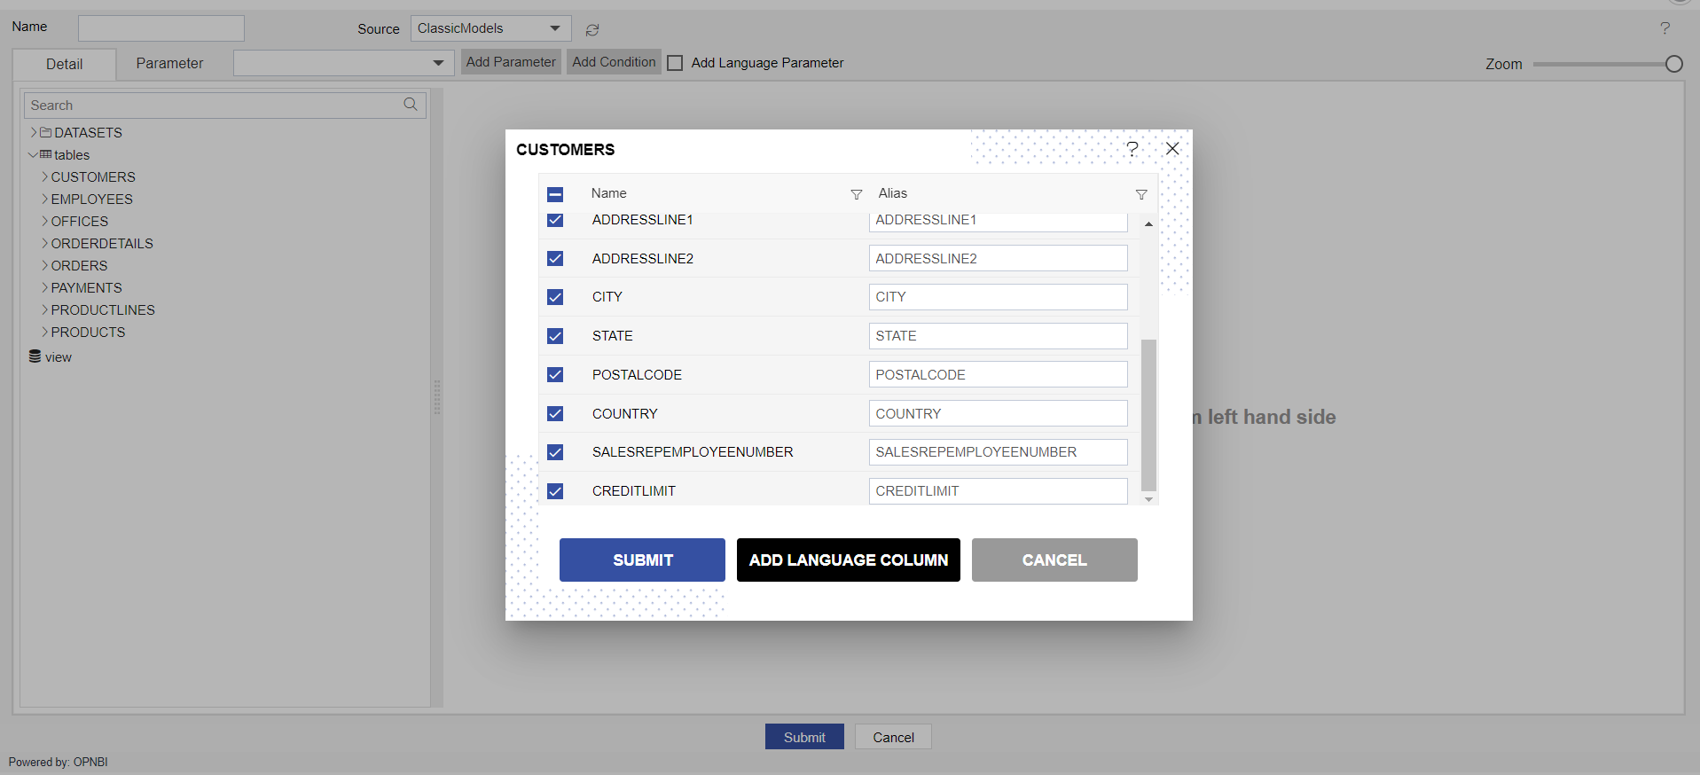The image size is (1700, 775).
Task: Uncheck the CITY column
Action: click(x=555, y=297)
